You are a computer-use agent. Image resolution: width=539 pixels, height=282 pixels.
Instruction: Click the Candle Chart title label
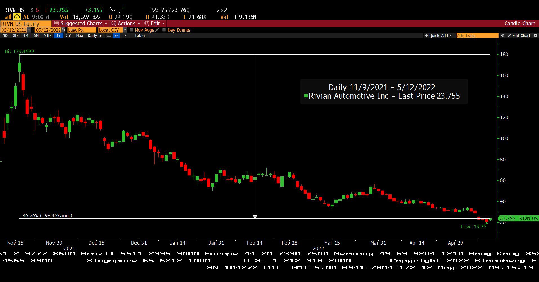click(520, 24)
